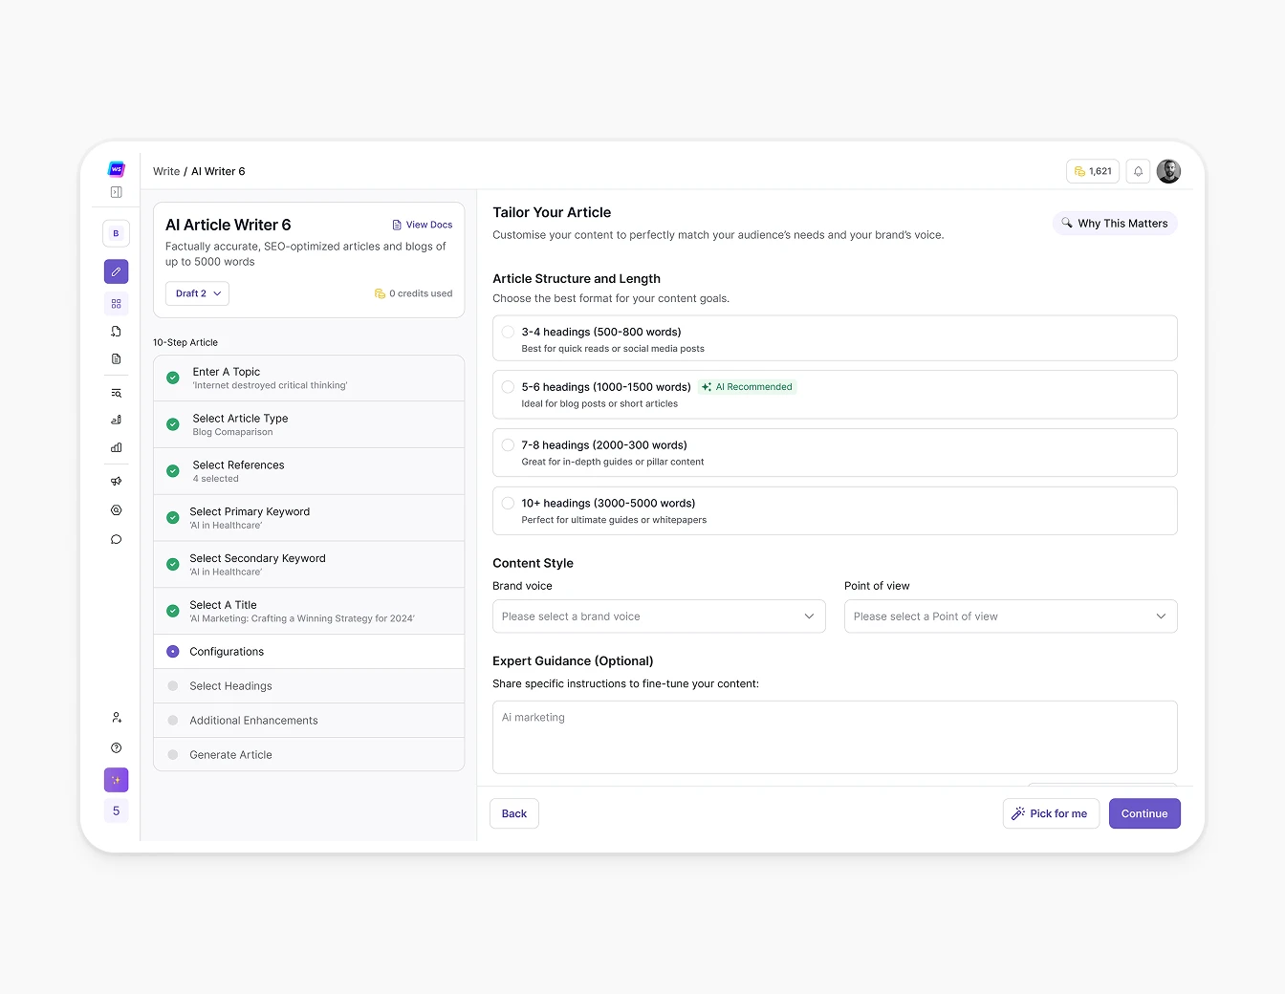Open the brand voice selector
Viewport: 1285px width, 994px height.
coord(658,616)
